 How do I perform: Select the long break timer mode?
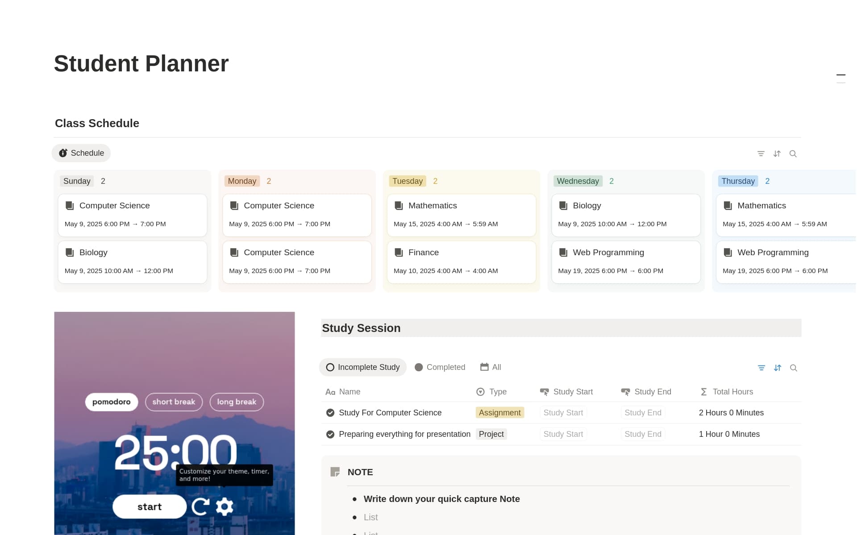click(237, 402)
